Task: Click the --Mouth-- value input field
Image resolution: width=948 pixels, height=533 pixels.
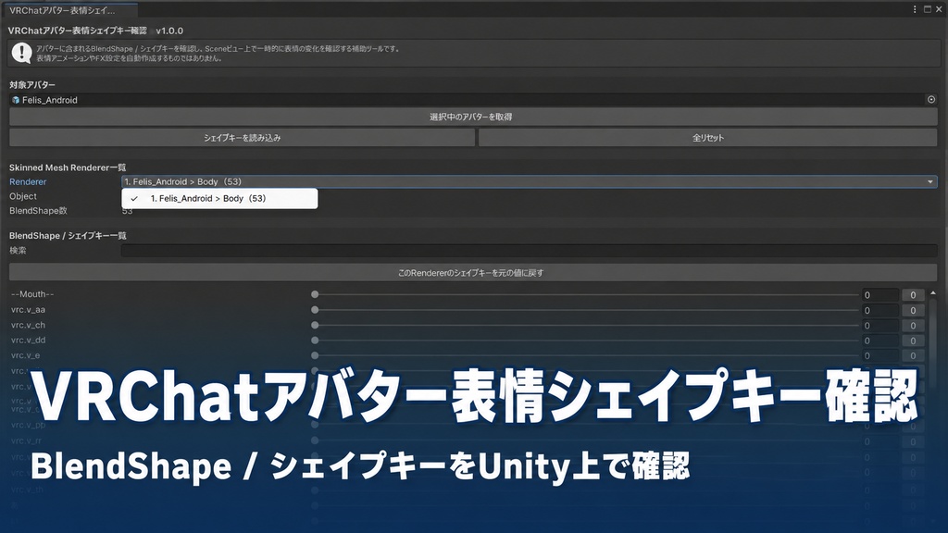Action: pyautogui.click(x=879, y=295)
